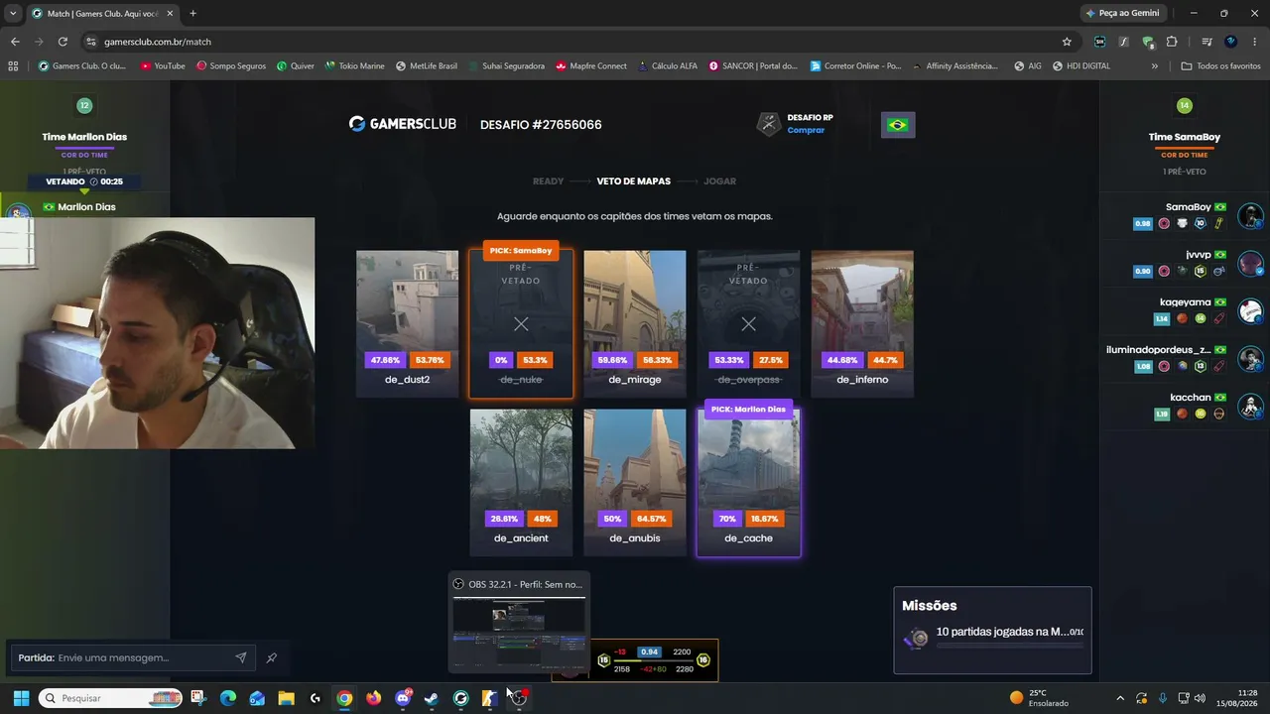Image resolution: width=1270 pixels, height=714 pixels.
Task: Open the HDI DIGITAL bookmark
Action: (x=1080, y=66)
